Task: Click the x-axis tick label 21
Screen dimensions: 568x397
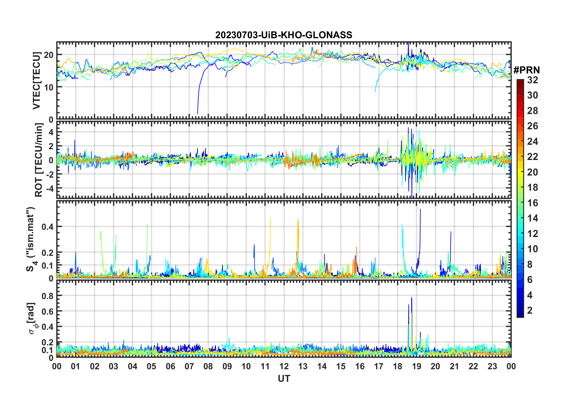Action: pos(455,366)
